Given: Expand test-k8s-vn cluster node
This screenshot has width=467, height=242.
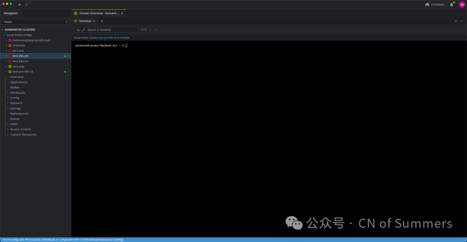Looking at the screenshot, I should pyautogui.click(x=6, y=61).
